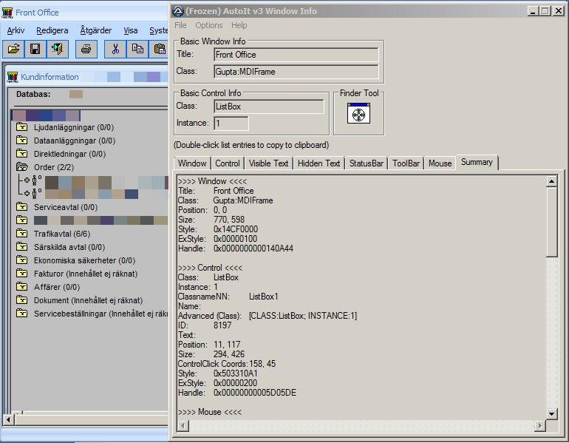Click the left arrow of the horizontal scrollbar
Viewport: 569px width, 443px height.
pyautogui.click(x=9, y=419)
